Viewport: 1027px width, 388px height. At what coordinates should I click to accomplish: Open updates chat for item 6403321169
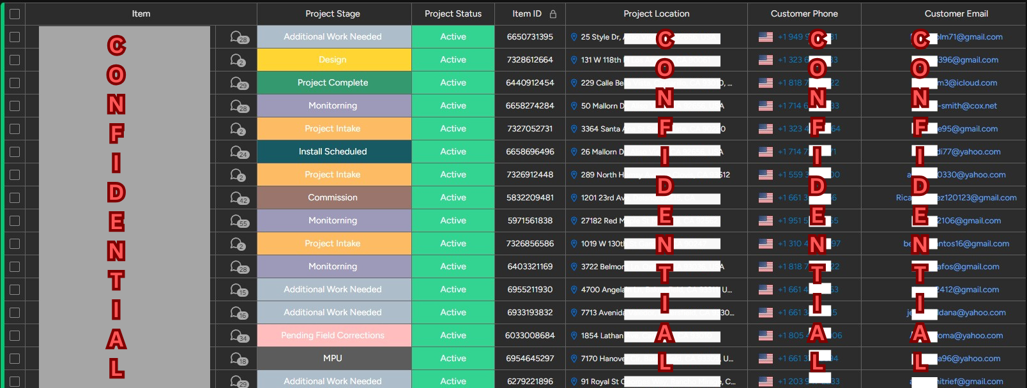[x=239, y=267]
